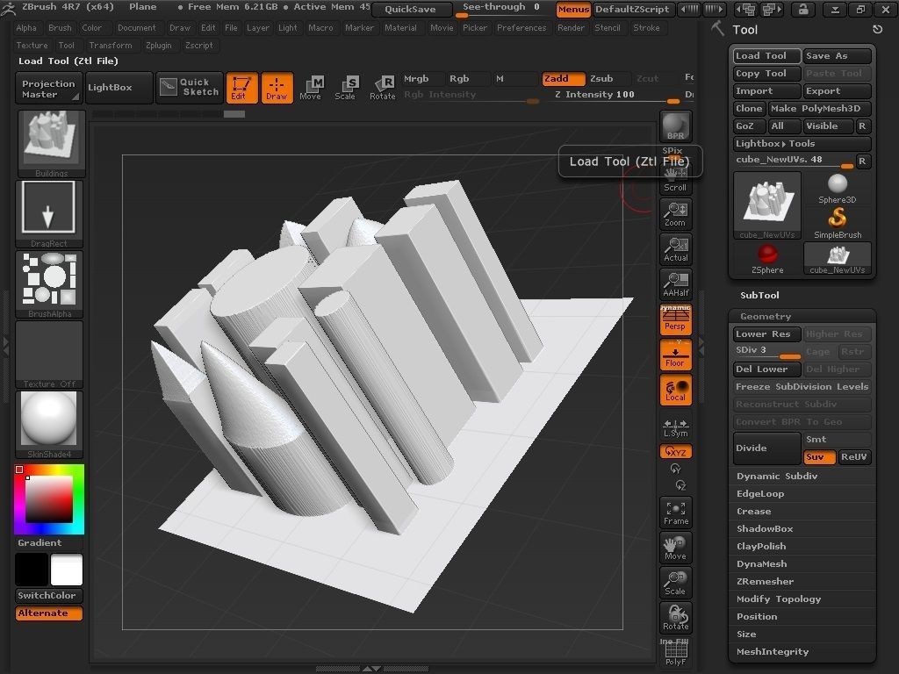Image resolution: width=899 pixels, height=674 pixels.
Task: Toggle Local transformations
Action: pos(675,390)
